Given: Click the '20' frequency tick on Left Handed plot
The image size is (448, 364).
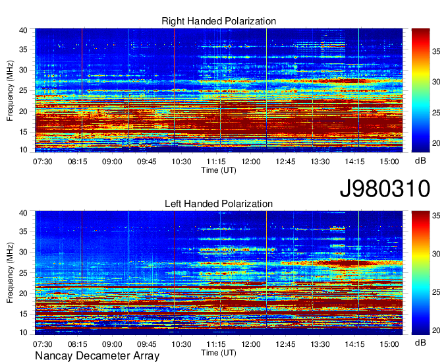Looking at the screenshot, I should coord(24,293).
